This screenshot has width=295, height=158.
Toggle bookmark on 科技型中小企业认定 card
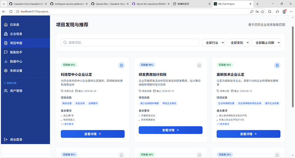click(x=121, y=65)
